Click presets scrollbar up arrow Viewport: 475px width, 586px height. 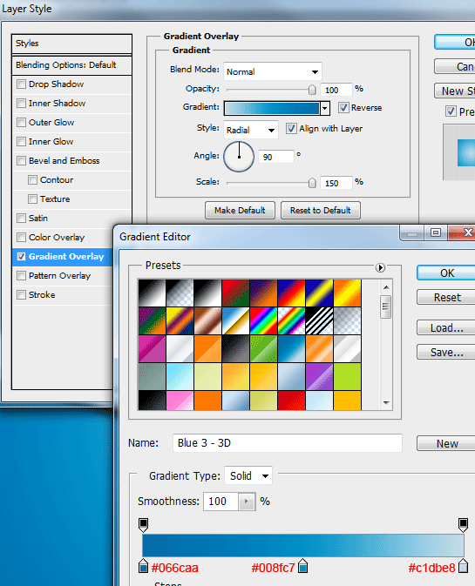[386, 287]
